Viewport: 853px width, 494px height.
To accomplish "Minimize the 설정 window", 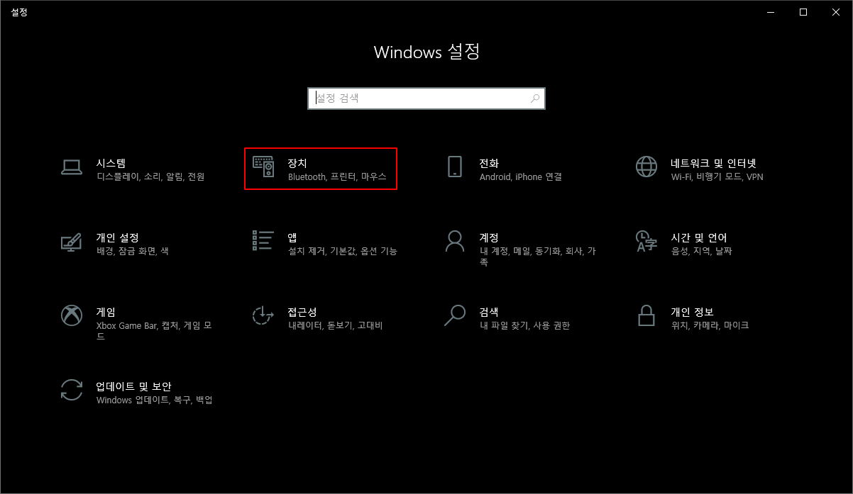I will [x=771, y=12].
